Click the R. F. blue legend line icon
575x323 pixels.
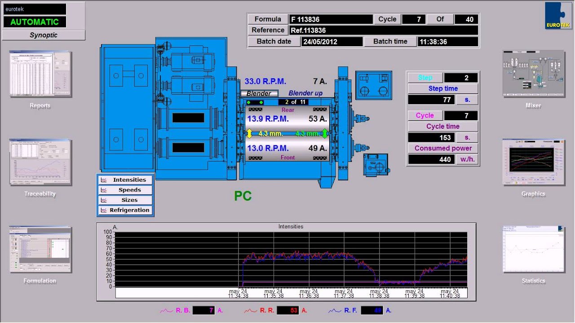(335, 310)
